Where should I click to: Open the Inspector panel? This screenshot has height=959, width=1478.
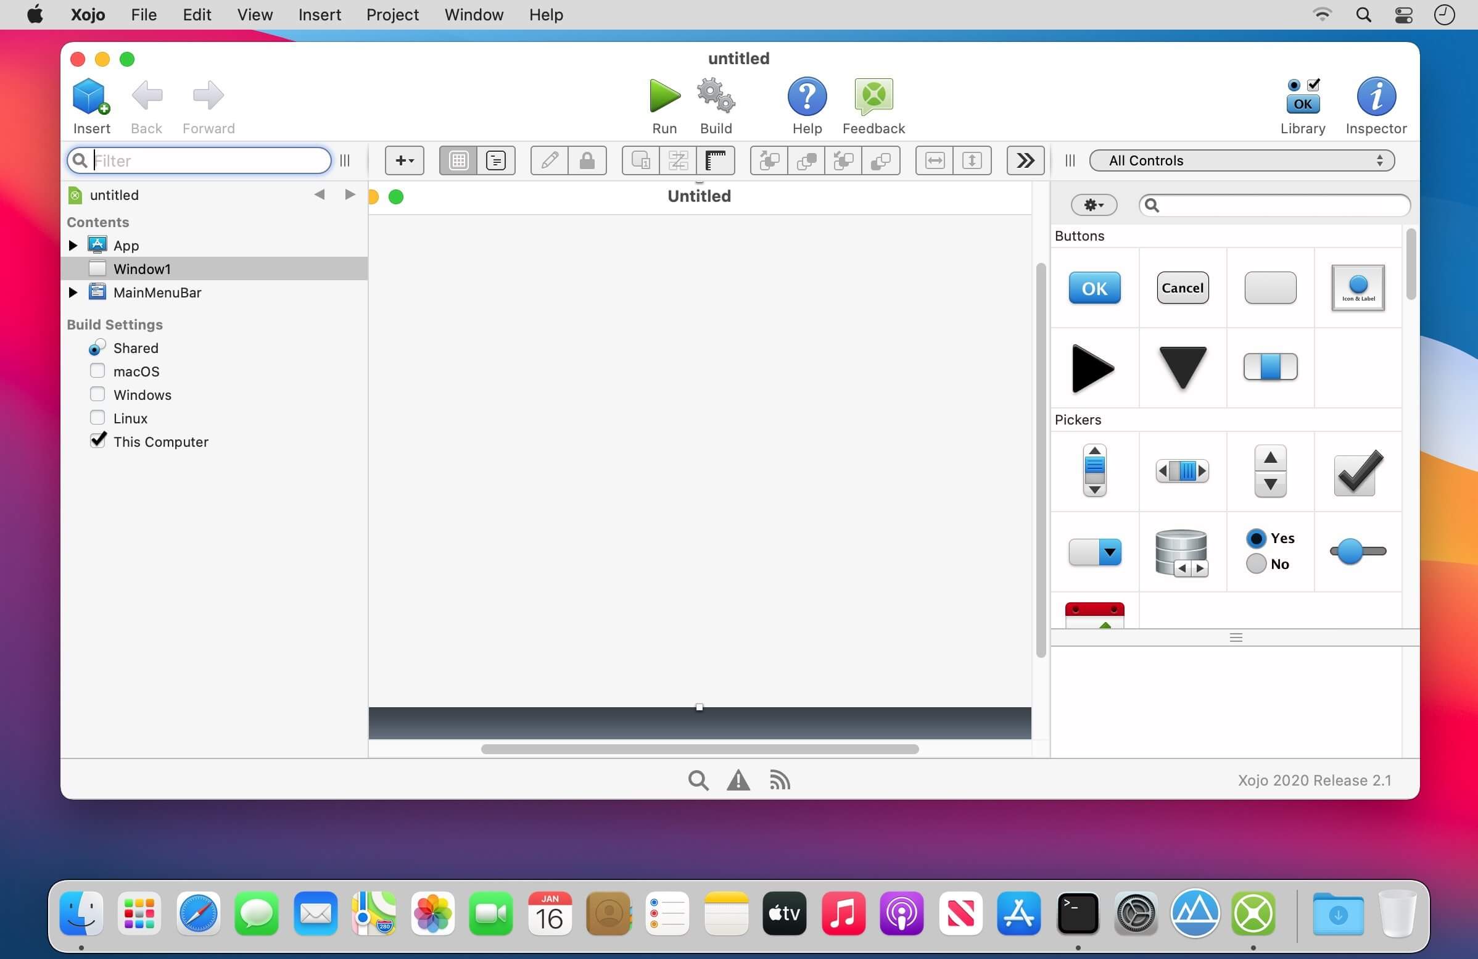[1376, 96]
